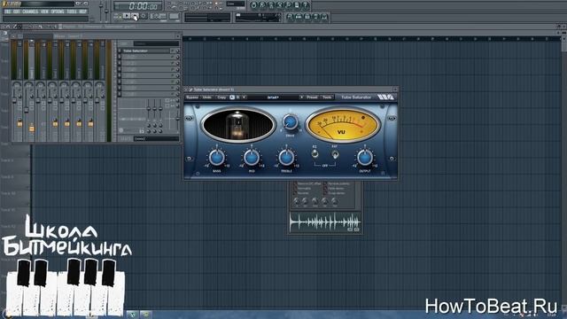The height and width of the screenshot is (319, 567).
Task: Click Undo in the Tube Saturator toolbar
Action: tap(207, 97)
